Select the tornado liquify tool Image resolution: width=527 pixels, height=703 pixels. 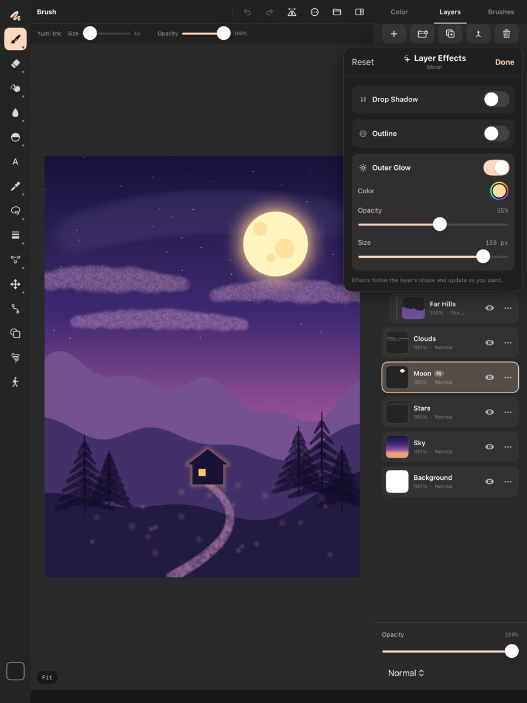point(15,357)
